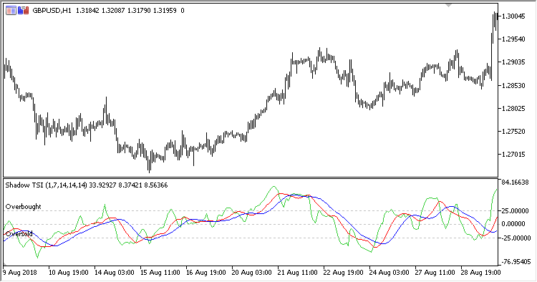Screen dimensions: 537x282
Task: Click the GBPUSD,H1 symbol title text
Action: coord(52,11)
